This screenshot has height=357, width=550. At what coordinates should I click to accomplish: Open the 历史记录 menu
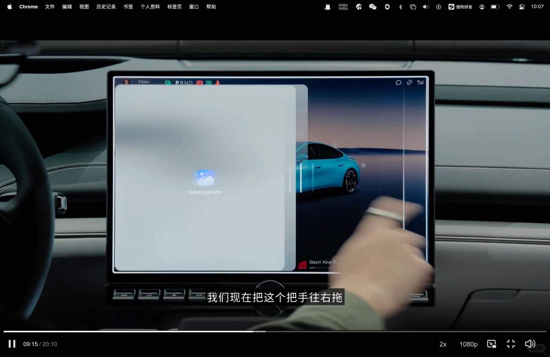click(106, 7)
